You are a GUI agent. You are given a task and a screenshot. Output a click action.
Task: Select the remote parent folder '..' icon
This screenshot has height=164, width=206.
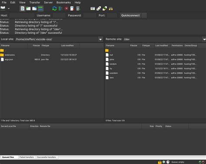click(x=107, y=50)
